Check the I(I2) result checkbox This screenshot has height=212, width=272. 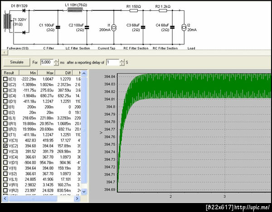point(5,113)
